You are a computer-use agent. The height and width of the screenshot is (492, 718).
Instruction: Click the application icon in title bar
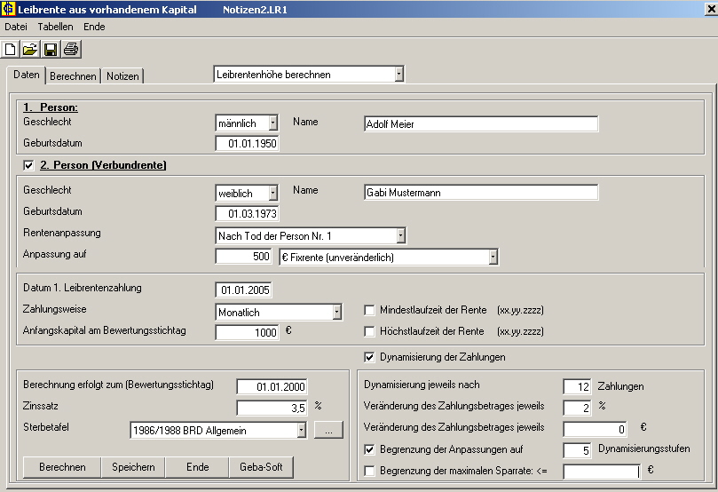point(9,9)
